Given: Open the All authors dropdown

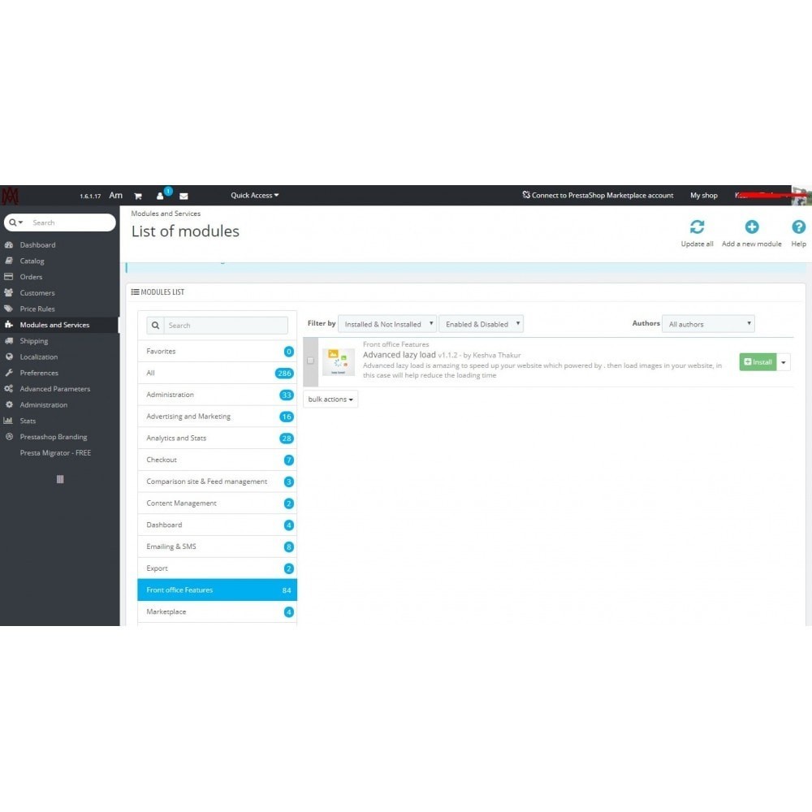Looking at the screenshot, I should pos(708,324).
